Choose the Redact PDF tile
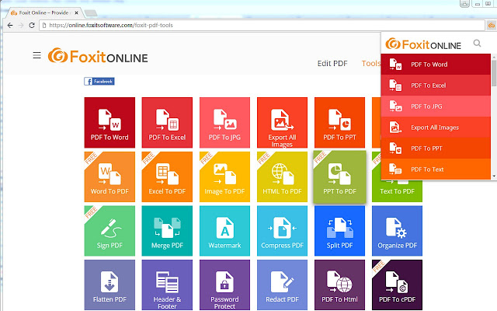Image resolution: width=497 pixels, height=311 pixels. (x=282, y=285)
